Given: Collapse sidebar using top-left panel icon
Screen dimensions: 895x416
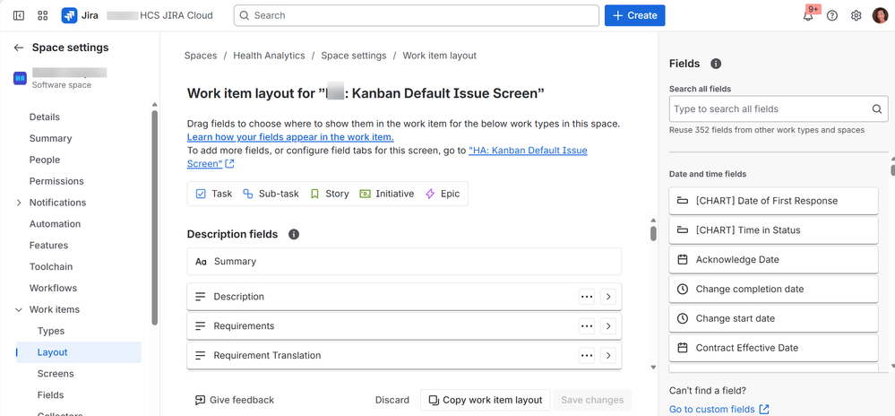Looking at the screenshot, I should (19, 15).
